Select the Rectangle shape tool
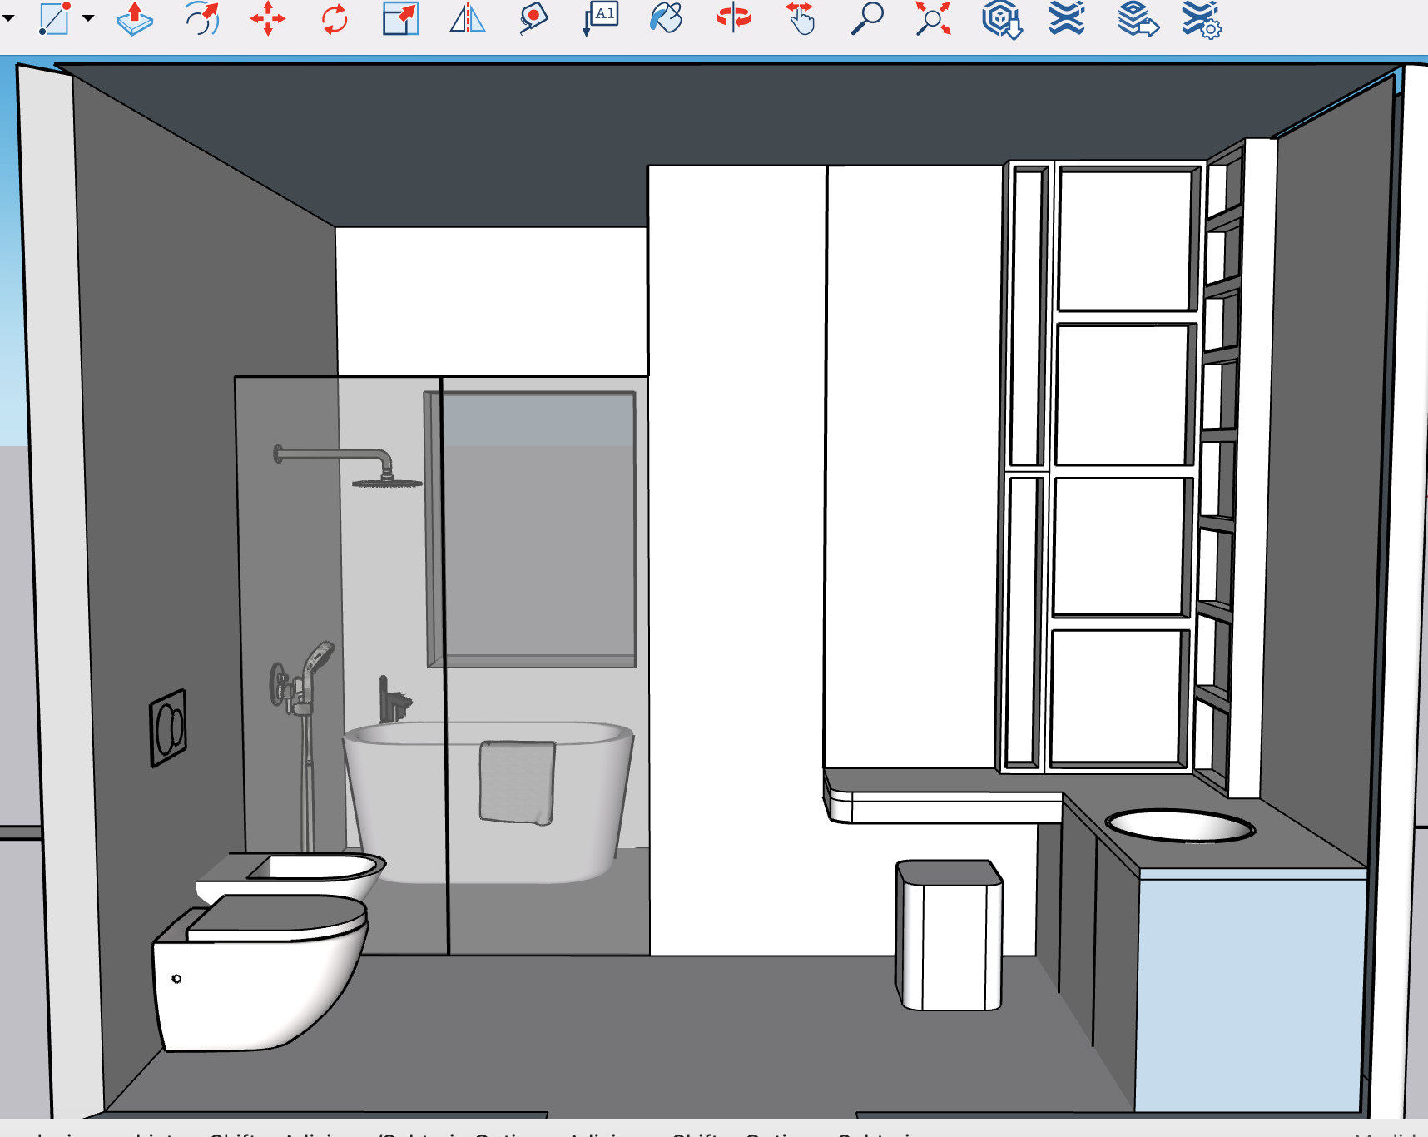Viewport: 1428px width, 1137px height. tap(54, 18)
